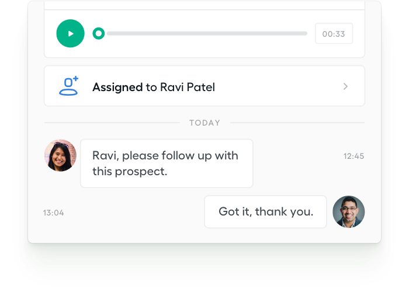
Task: Click the 13:04 message timestamp
Action: tap(54, 213)
